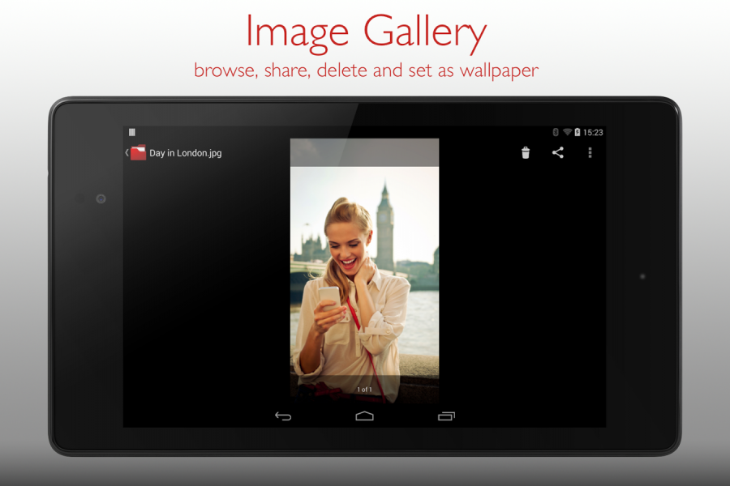
Task: Open the recent apps navigation button
Action: (446, 416)
